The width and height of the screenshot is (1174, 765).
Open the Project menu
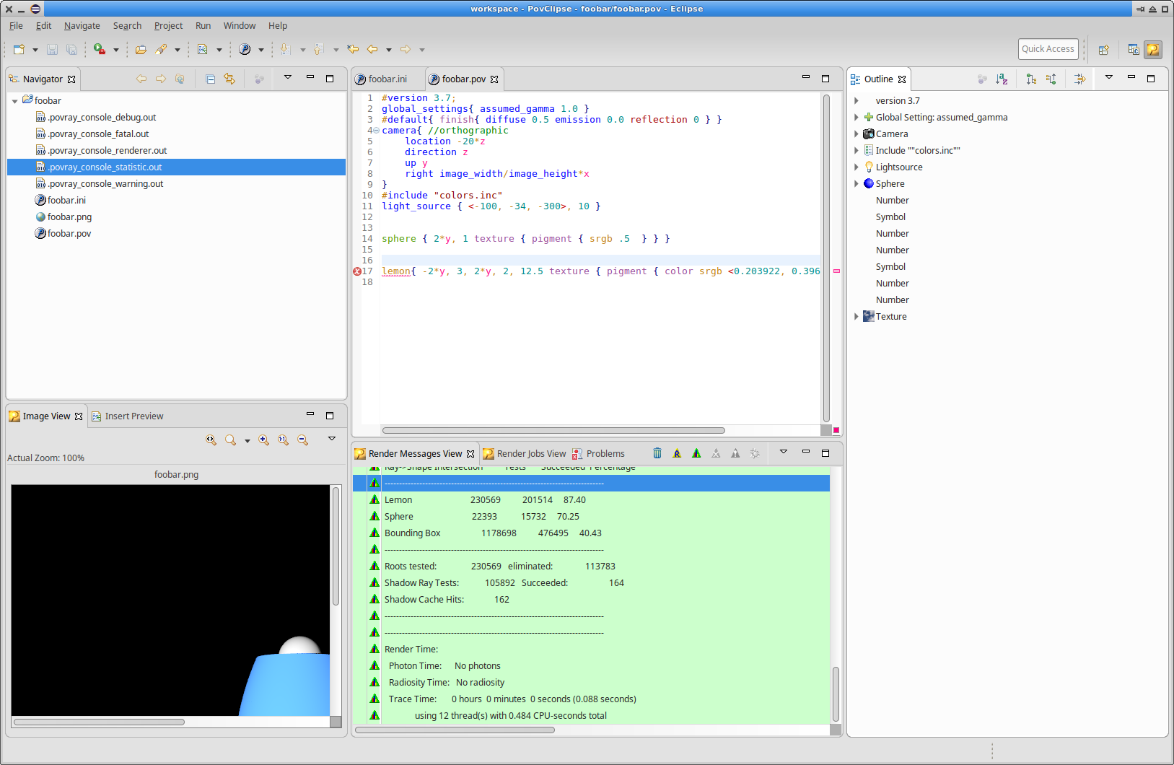click(168, 26)
